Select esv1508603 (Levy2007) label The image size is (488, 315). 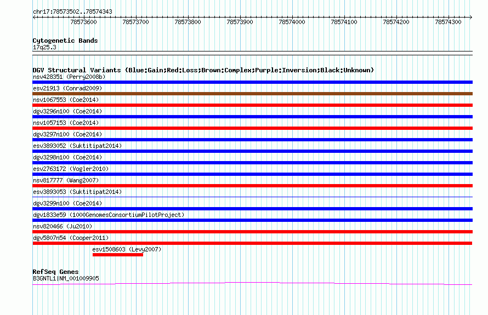127,249
